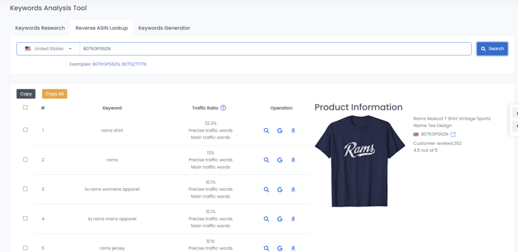Click the keyword text la rams mens apparel
518x252 pixels.
click(112, 219)
